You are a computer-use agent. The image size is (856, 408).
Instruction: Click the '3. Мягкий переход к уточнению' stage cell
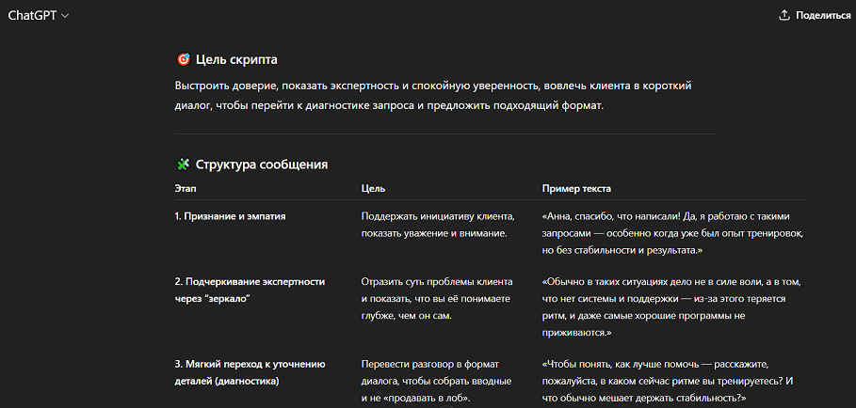pyautogui.click(x=250, y=372)
